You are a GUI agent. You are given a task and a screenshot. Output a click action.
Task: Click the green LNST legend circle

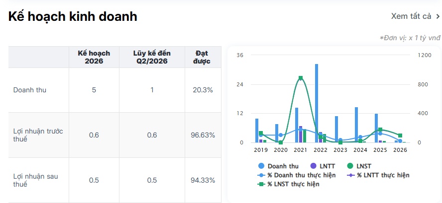tap(350, 166)
